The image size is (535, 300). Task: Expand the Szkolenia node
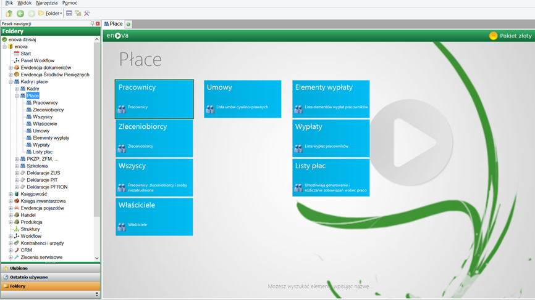click(x=17, y=166)
